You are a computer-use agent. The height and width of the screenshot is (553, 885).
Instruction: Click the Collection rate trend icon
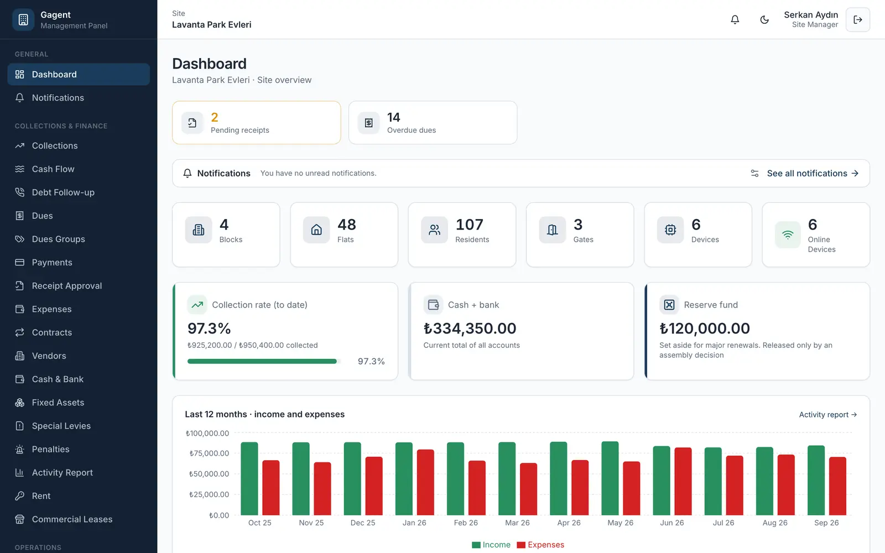click(197, 305)
